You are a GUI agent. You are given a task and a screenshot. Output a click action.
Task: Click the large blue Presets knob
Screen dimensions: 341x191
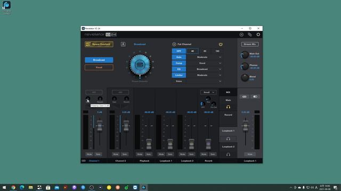pos(140,64)
